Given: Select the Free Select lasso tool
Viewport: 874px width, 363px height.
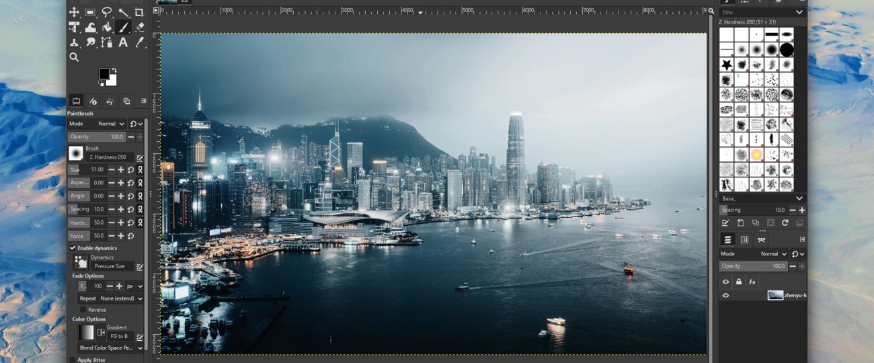Looking at the screenshot, I should point(107,12).
